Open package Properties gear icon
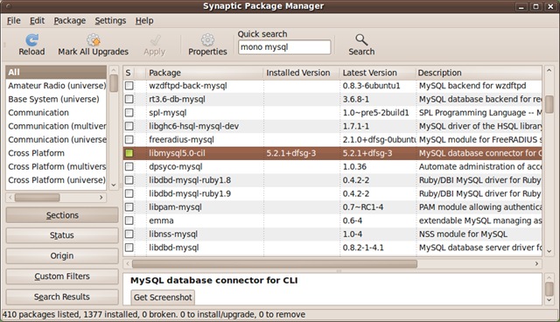Image resolution: width=560 pixels, height=322 pixels. coord(207,40)
